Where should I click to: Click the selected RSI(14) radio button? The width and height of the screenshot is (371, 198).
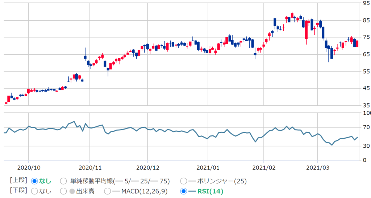pyautogui.click(x=183, y=191)
